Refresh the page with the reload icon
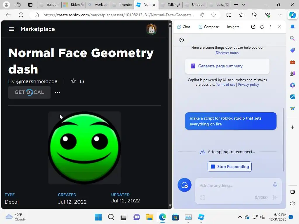 (x=21, y=15)
